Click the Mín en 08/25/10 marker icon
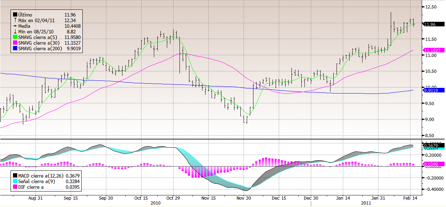 15,32
